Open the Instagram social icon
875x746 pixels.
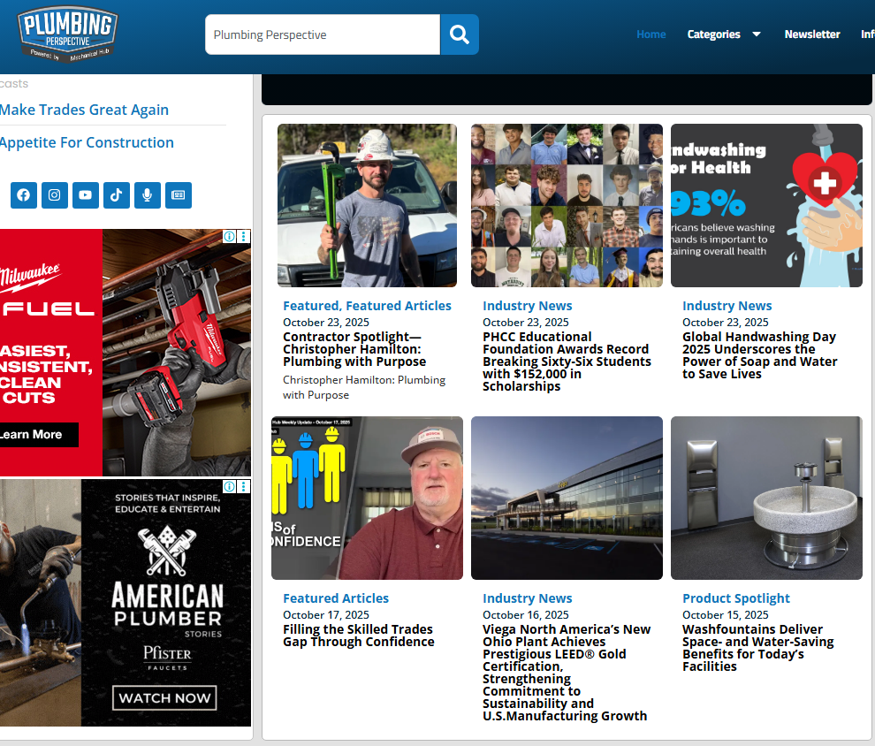tap(55, 195)
